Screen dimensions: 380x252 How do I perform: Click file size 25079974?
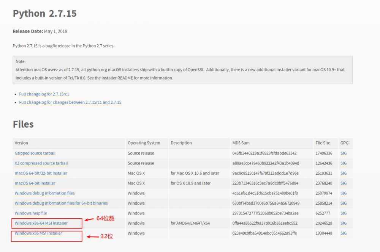tap(324, 193)
